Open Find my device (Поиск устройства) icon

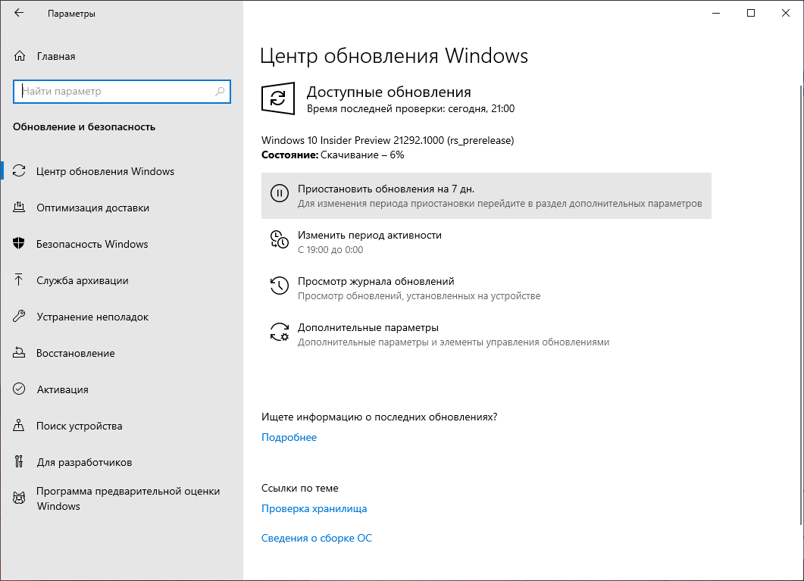(20, 426)
